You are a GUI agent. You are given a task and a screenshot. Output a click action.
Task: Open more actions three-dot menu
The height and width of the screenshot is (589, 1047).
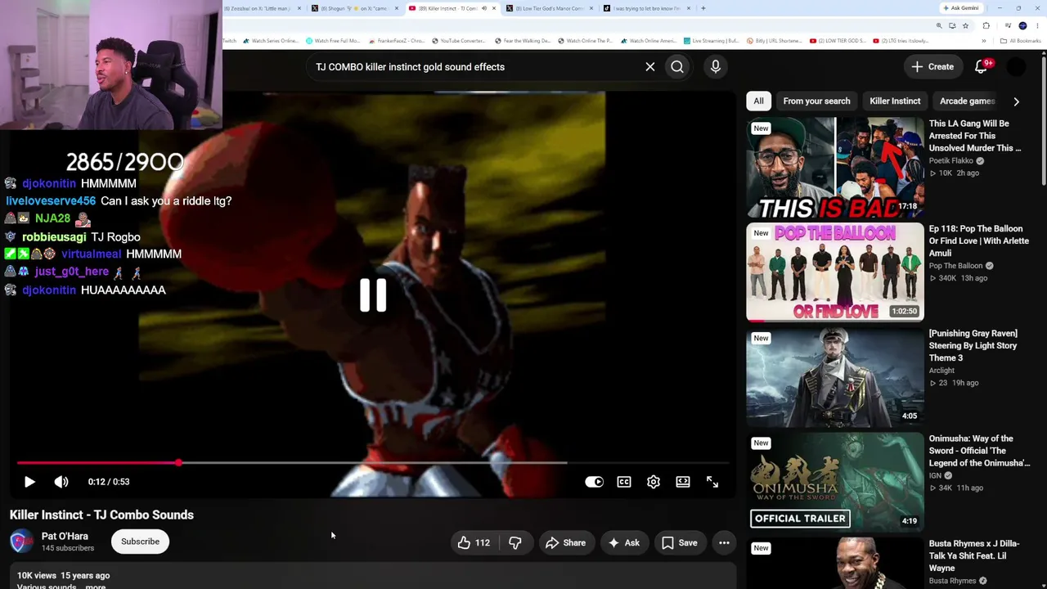pos(724,542)
